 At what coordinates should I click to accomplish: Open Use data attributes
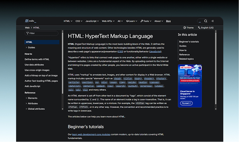pos(34,65)
